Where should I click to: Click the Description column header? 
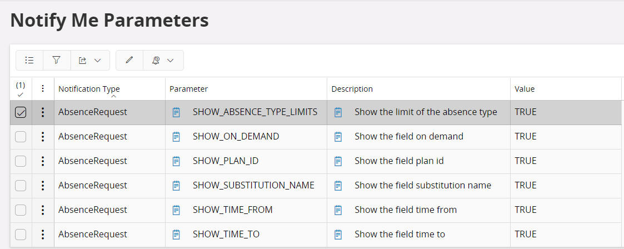click(x=352, y=89)
